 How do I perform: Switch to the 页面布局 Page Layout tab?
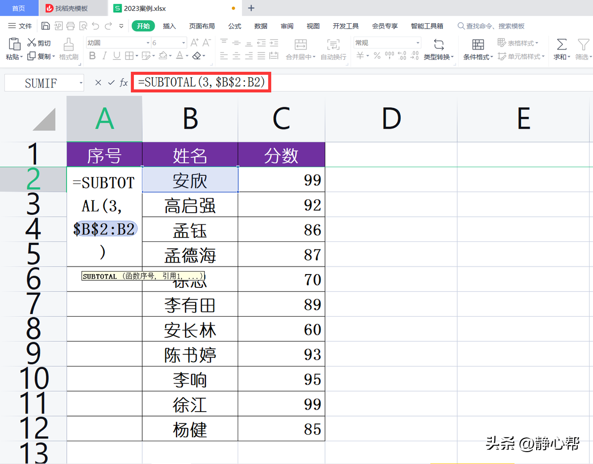tap(202, 26)
